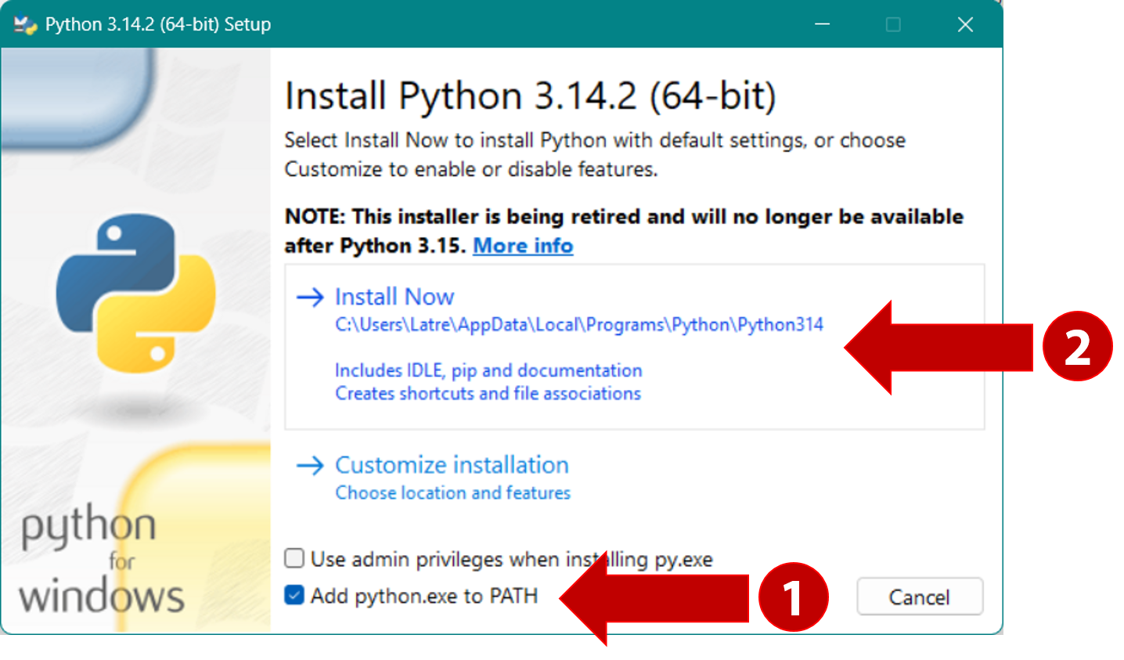
Task: Click 'Choose location and features' subtitle
Action: [x=452, y=493]
